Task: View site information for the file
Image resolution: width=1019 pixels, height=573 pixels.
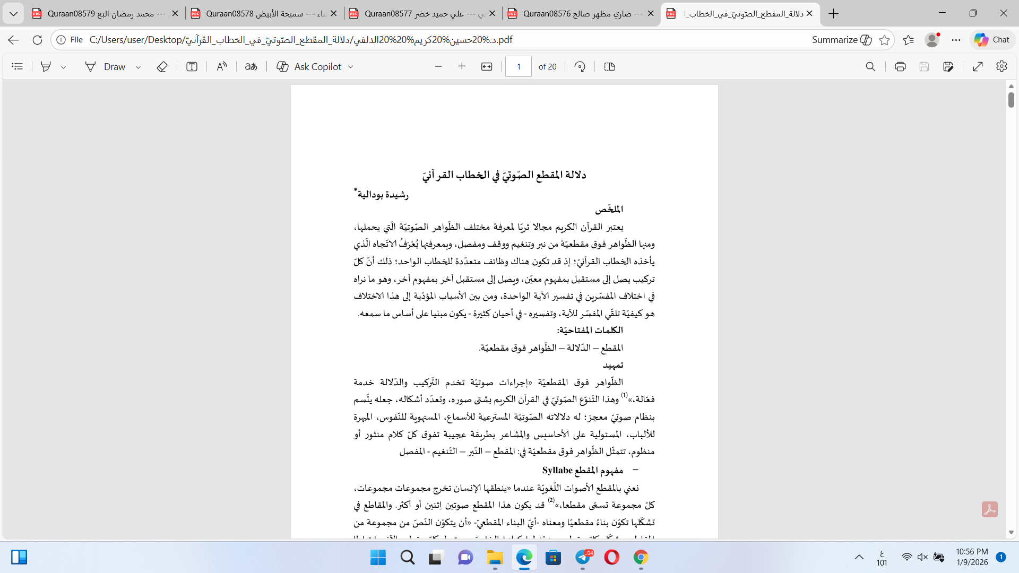Action: click(x=70, y=40)
